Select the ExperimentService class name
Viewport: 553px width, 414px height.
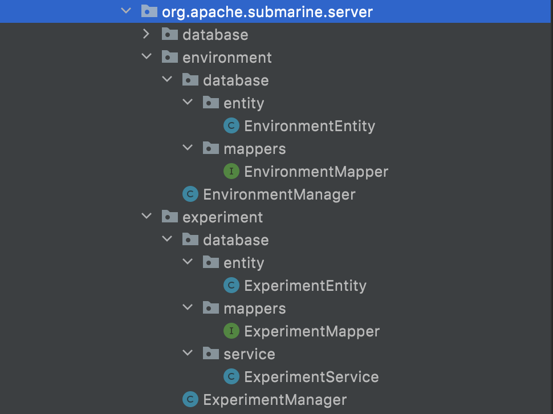click(x=311, y=378)
